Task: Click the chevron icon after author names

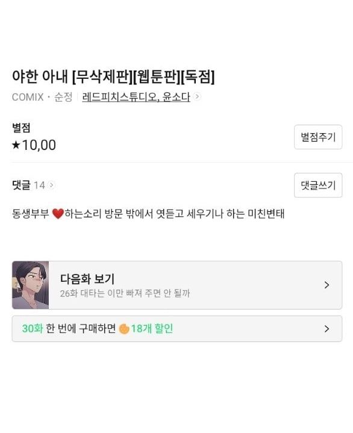Action: click(x=197, y=96)
